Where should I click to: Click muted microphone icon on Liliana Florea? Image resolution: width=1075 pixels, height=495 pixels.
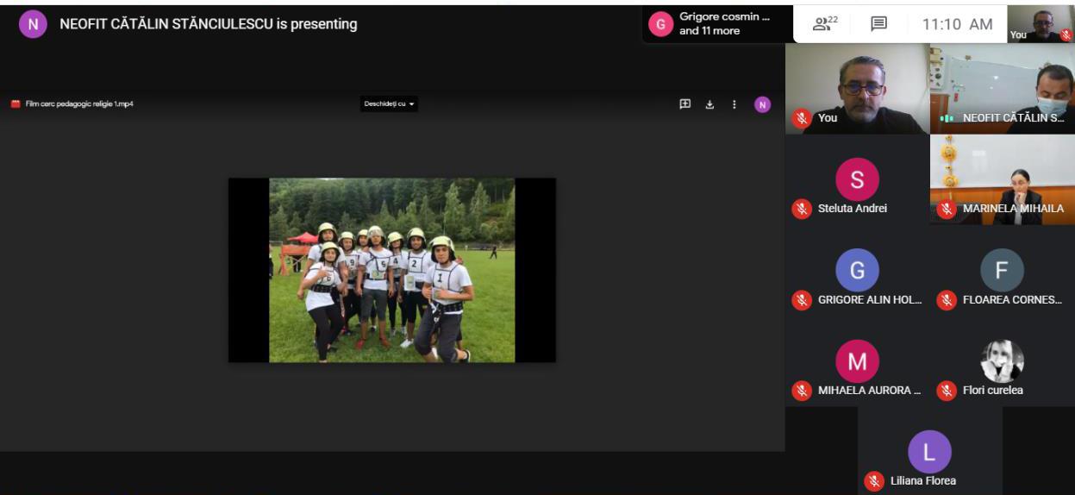pos(874,481)
